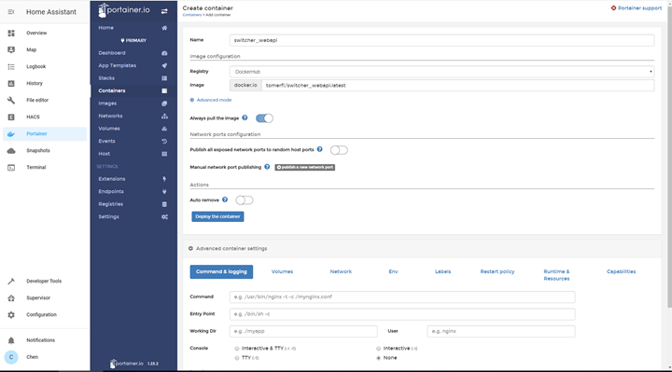This screenshot has width=672, height=372.
Task: Open the File editor wrench icon
Action: pyautogui.click(x=11, y=100)
